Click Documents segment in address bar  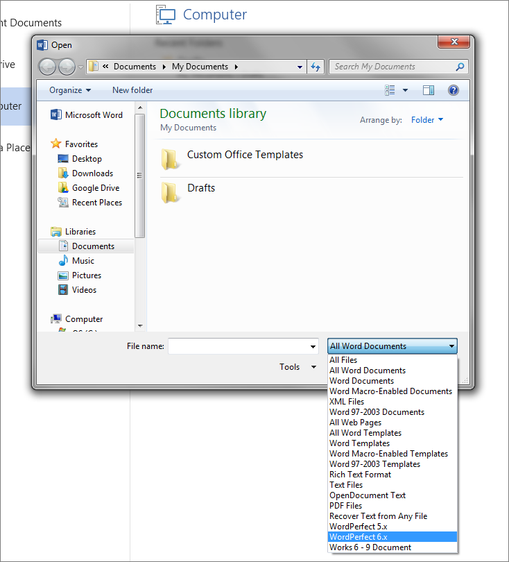(135, 67)
